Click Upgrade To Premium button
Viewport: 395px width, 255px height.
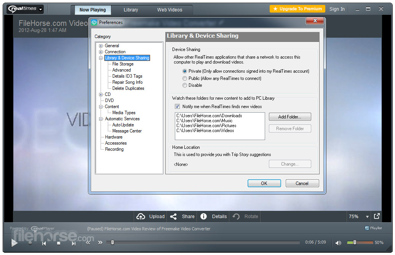[297, 9]
